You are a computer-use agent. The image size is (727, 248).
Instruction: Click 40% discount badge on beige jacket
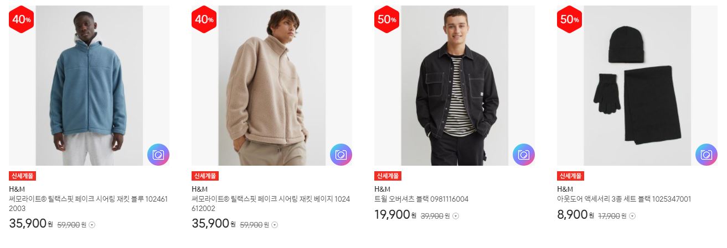pos(204,19)
